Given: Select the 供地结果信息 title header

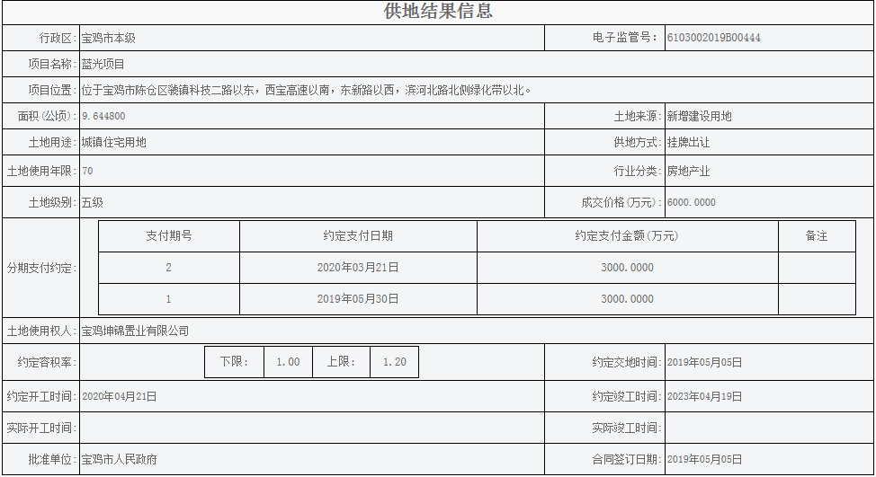Looking at the screenshot, I should [x=438, y=12].
